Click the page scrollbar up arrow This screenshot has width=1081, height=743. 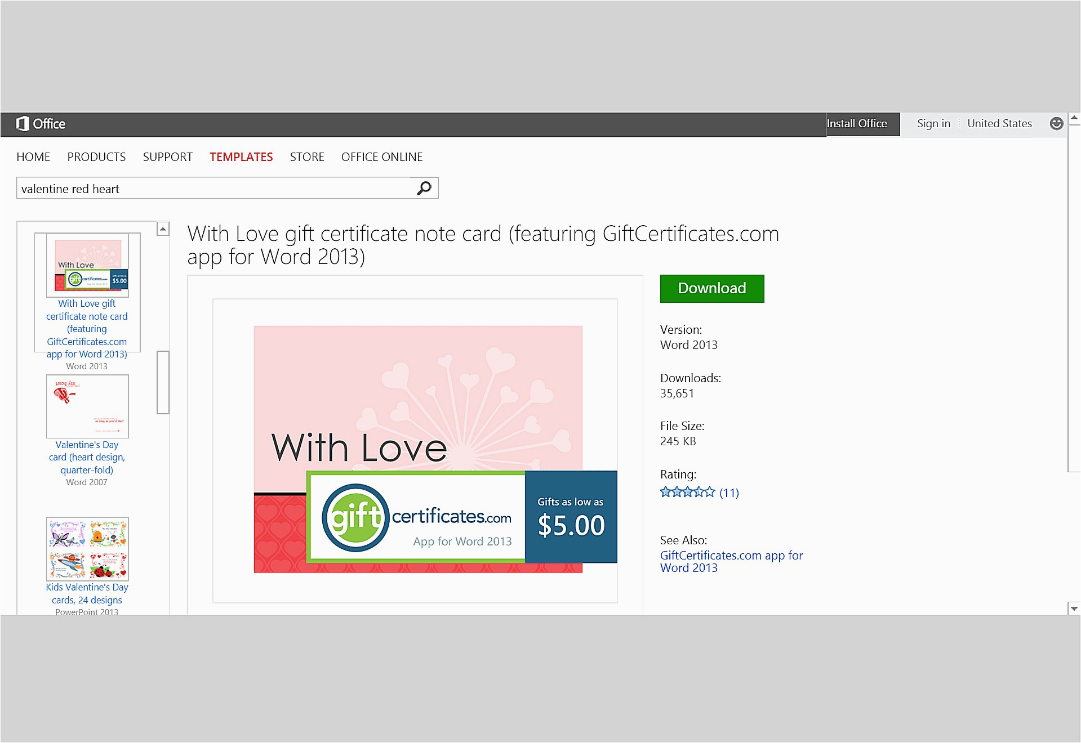pos(1074,119)
